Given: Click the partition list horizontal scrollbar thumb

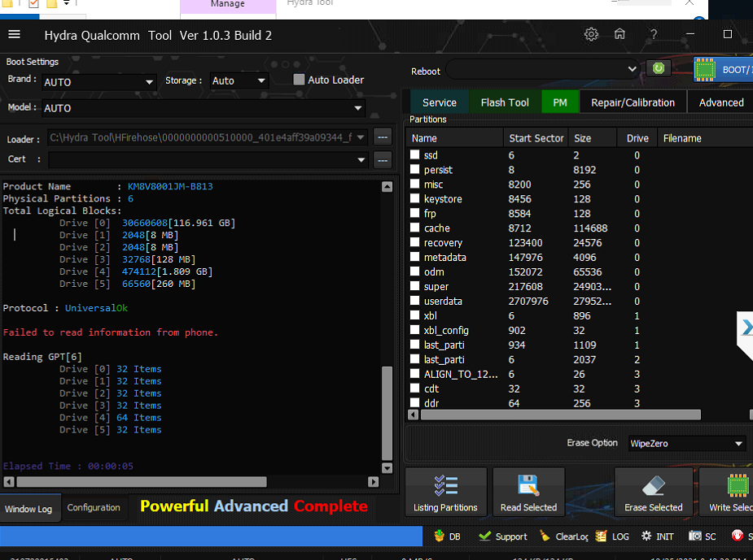Looking at the screenshot, I should pos(560,415).
